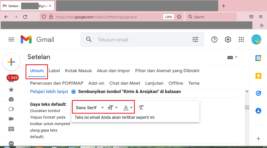Show search options sliders icon

pos(195,39)
